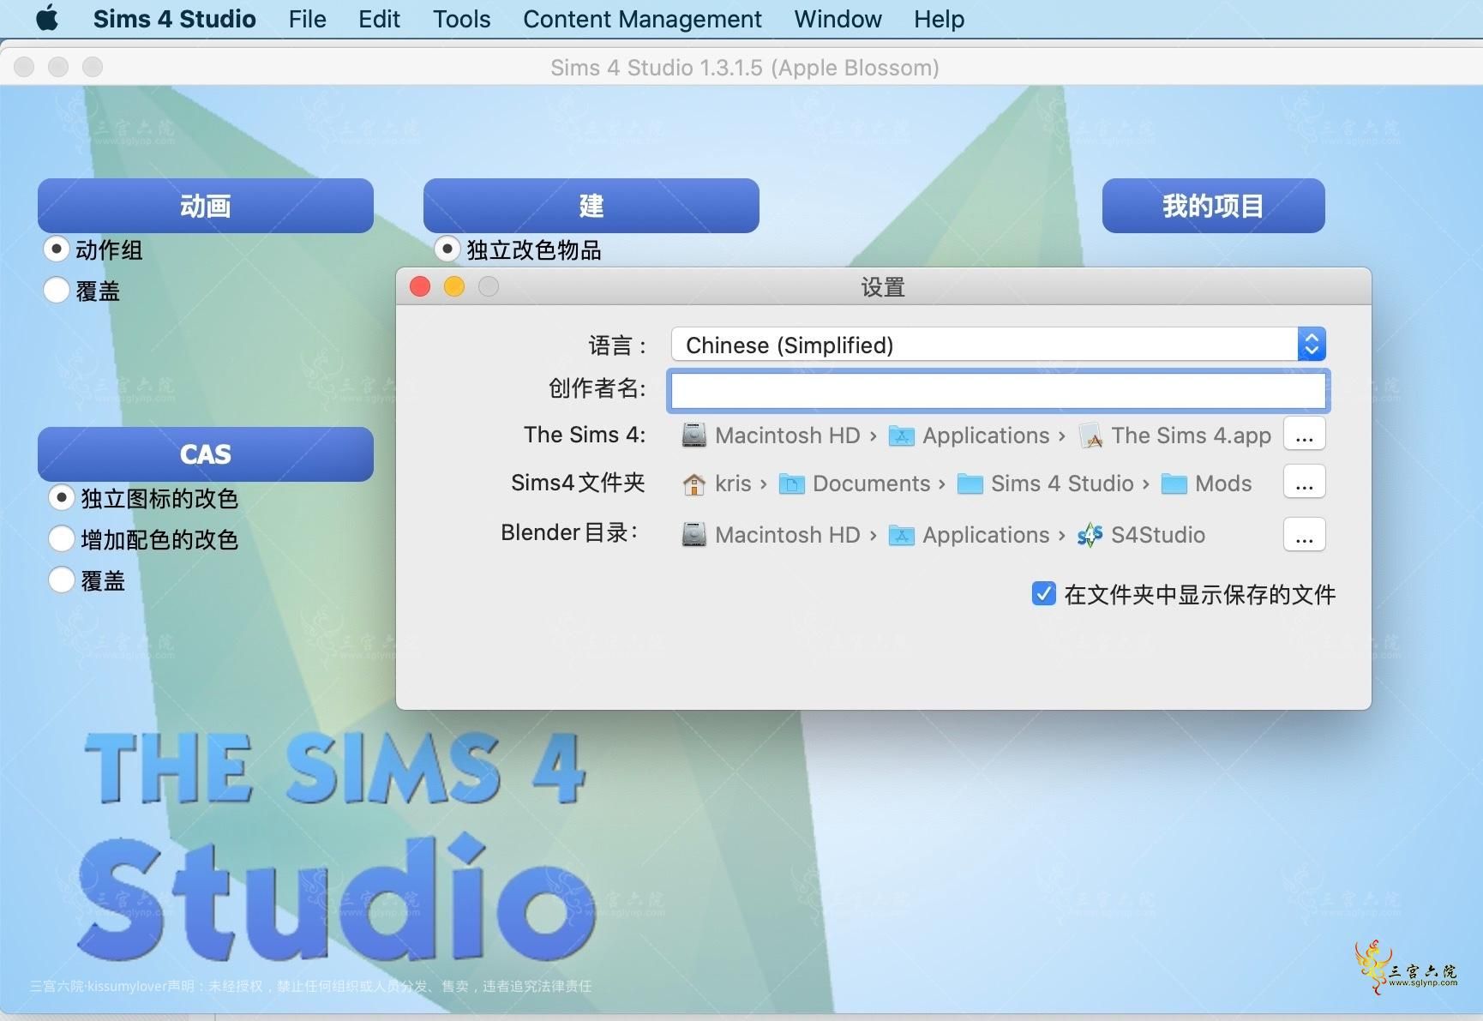The height and width of the screenshot is (1021, 1483).
Task: Click Applications text in The Sims 4 path
Action: (986, 435)
